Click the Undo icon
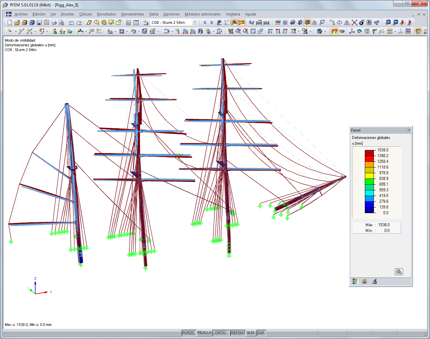Viewport: 430px width, 339px height. [x=71, y=23]
